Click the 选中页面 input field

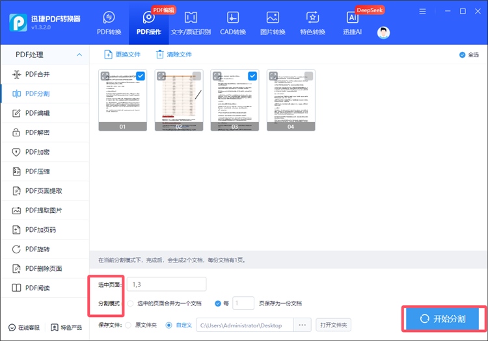tap(167, 284)
